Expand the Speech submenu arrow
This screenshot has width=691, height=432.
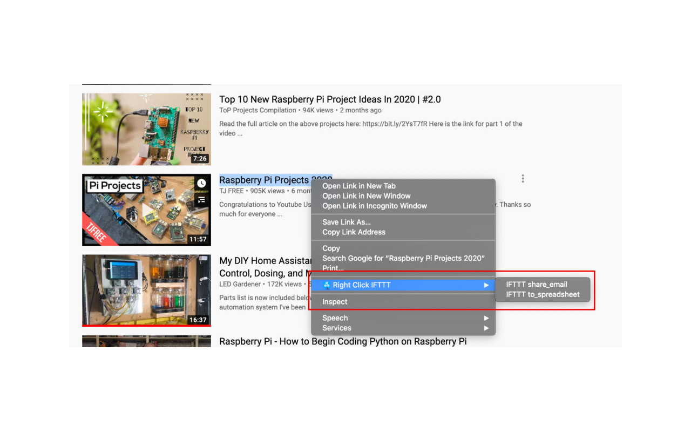[x=486, y=318]
